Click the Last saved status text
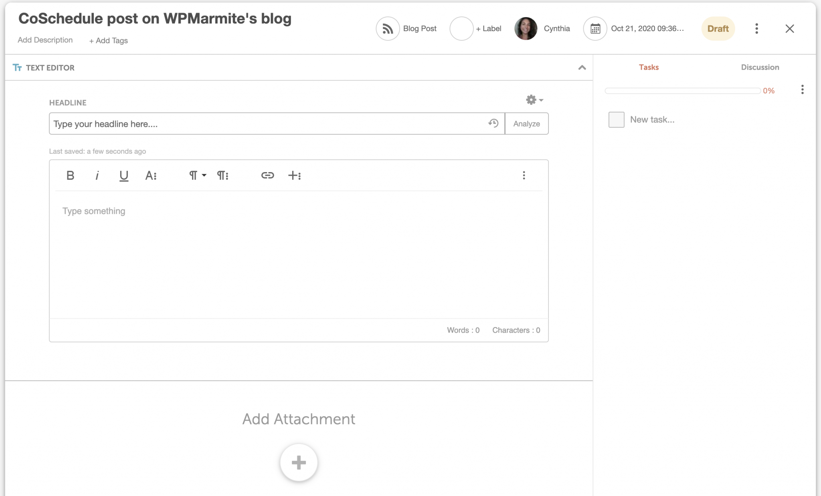This screenshot has width=821, height=496. pos(97,151)
